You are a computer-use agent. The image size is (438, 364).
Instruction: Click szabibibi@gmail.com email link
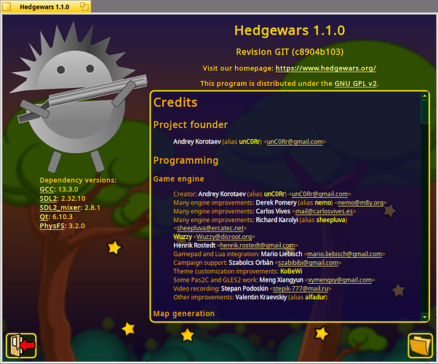pos(308,263)
